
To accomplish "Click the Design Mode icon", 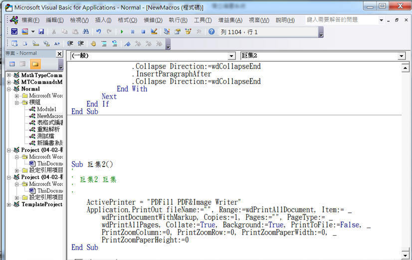I will coord(154,31).
